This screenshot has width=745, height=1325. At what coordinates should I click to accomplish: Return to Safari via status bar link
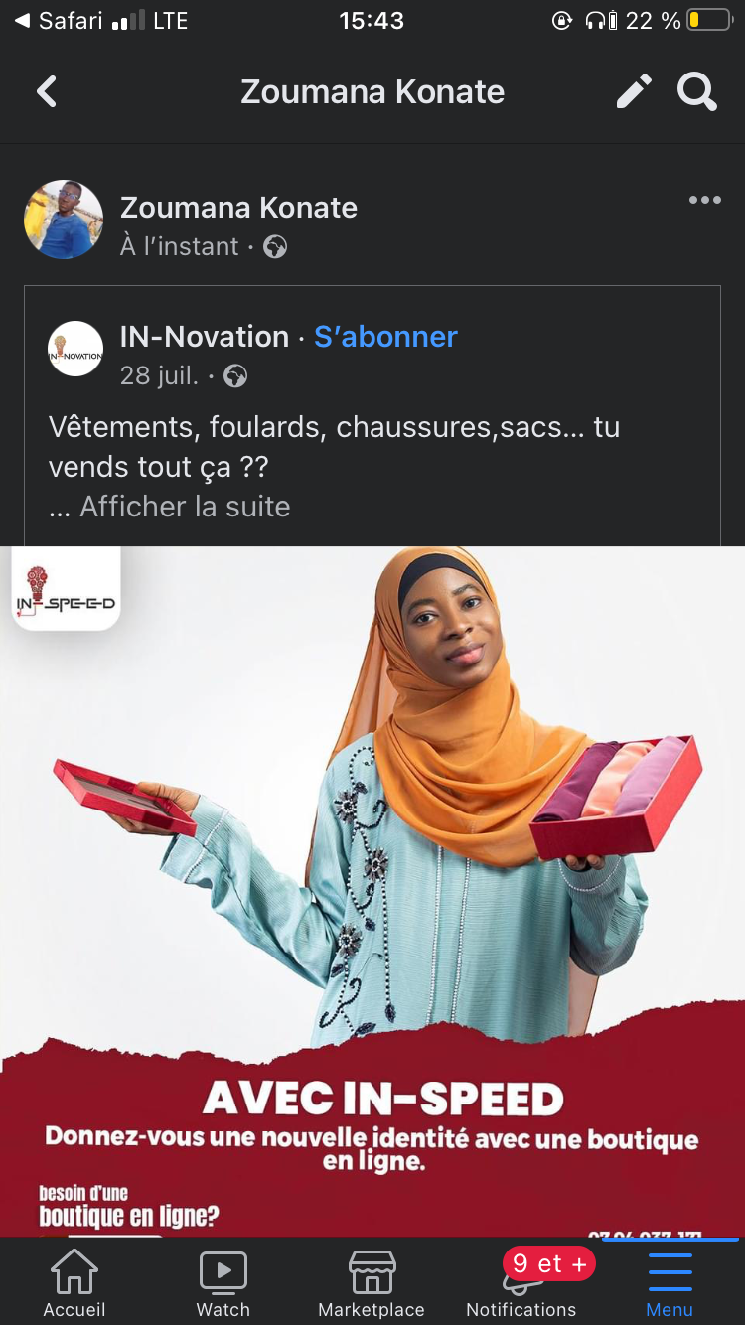(x=61, y=21)
